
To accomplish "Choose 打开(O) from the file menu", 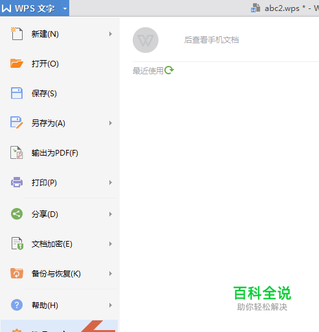I will click(60, 64).
